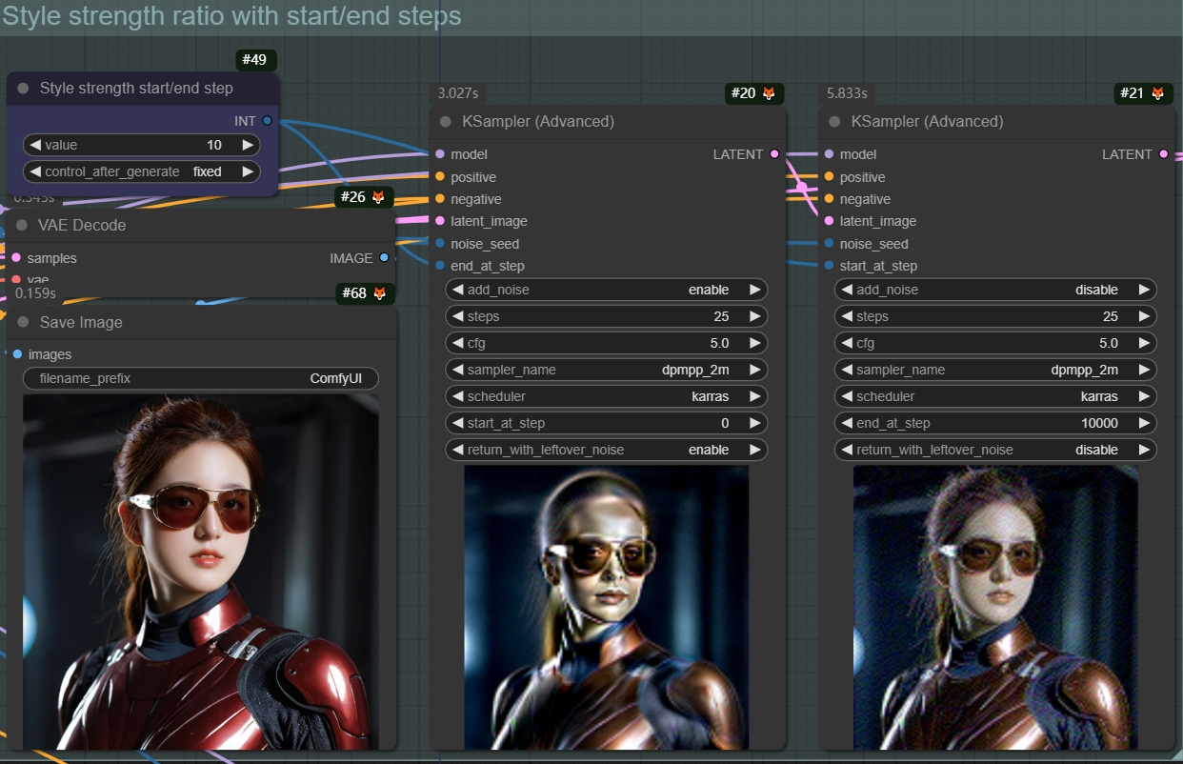Screen dimensions: 1183x764
Task: Click the fox badge on node #20
Action: (x=769, y=93)
